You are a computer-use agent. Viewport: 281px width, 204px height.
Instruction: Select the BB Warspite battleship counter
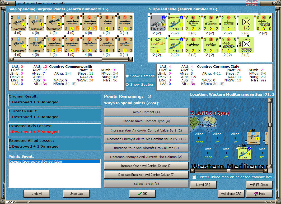pos(125,23)
